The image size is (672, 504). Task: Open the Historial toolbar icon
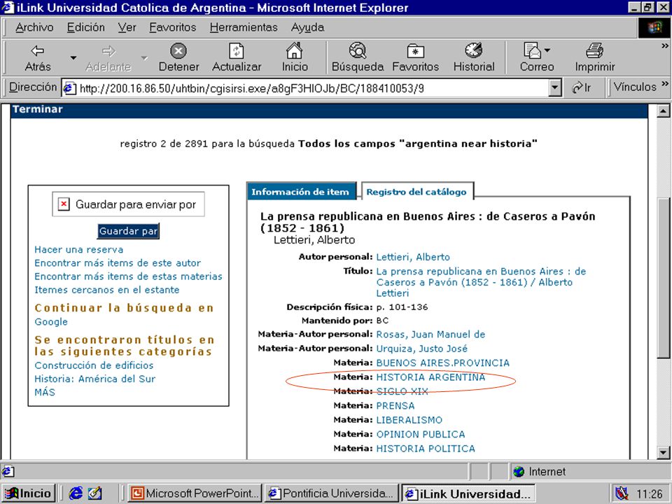click(x=474, y=50)
